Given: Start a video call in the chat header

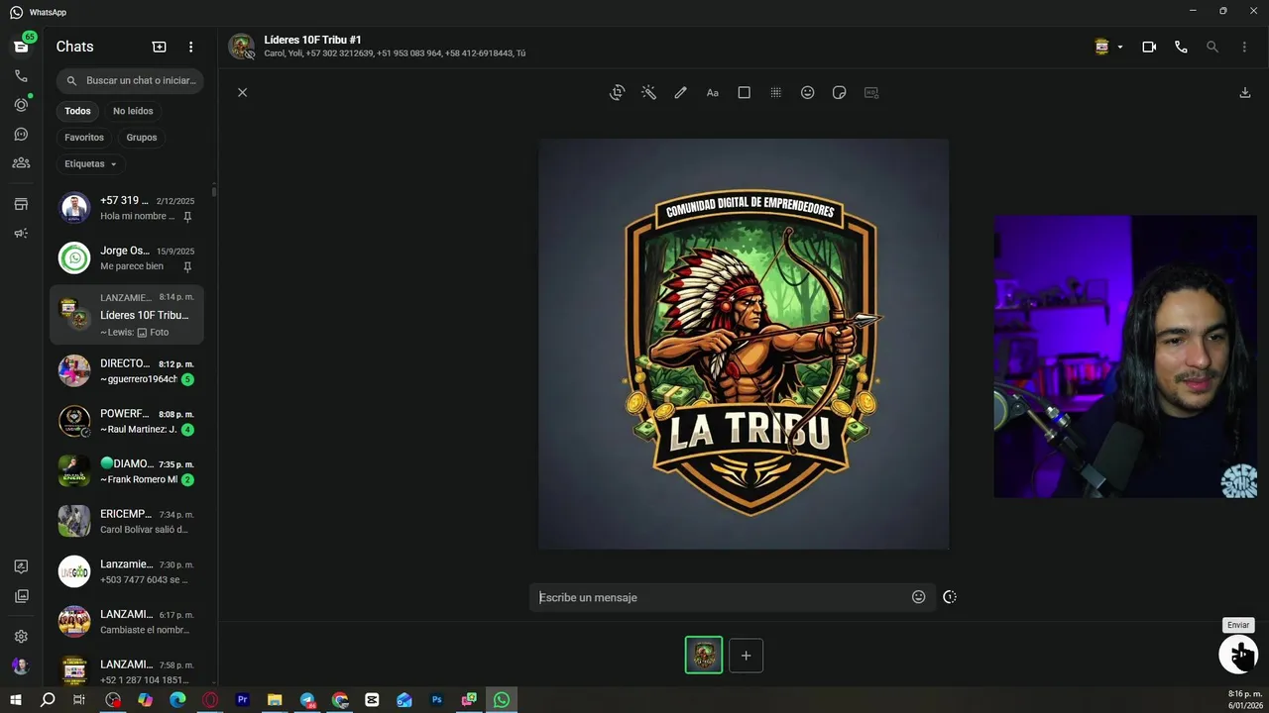Looking at the screenshot, I should [1149, 47].
